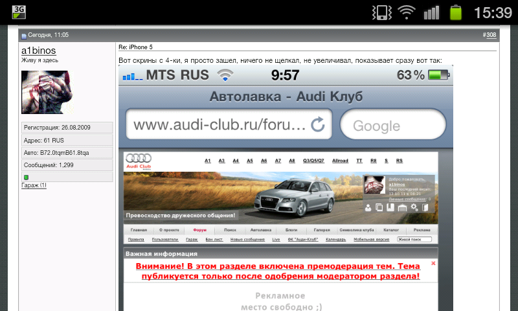Viewport: 518px width, 311px height.
Task: Click the user profile icon in welcome panel
Action: coord(368,207)
